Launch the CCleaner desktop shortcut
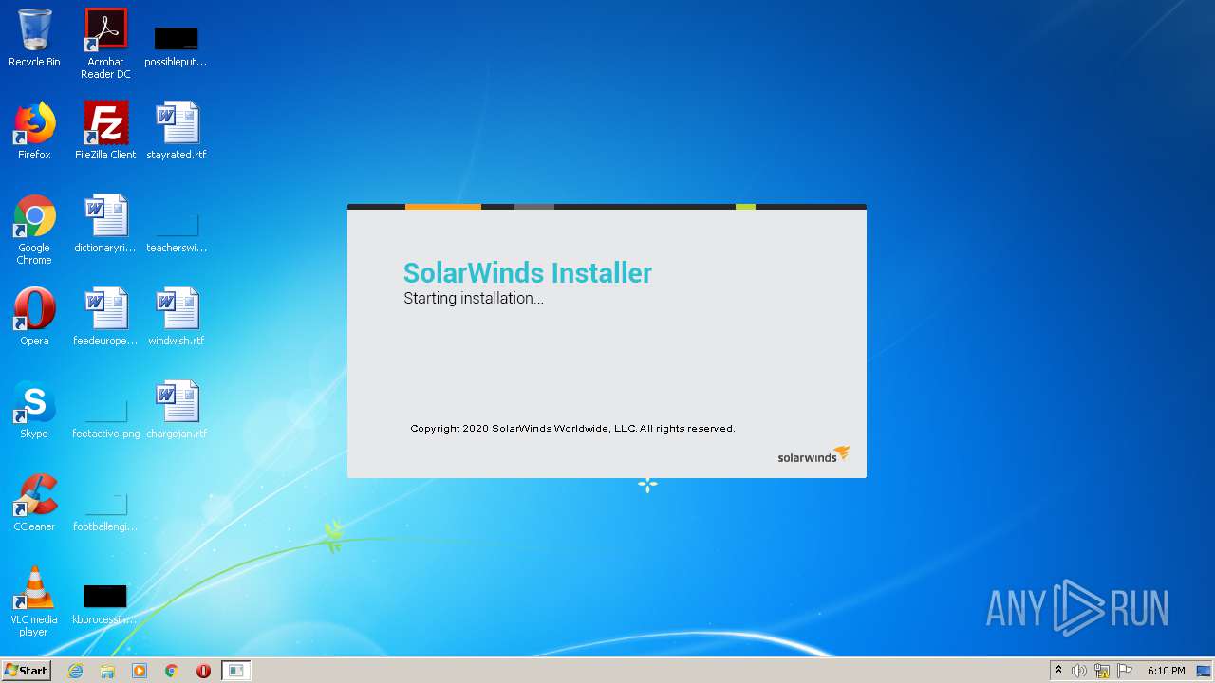 pyautogui.click(x=34, y=503)
